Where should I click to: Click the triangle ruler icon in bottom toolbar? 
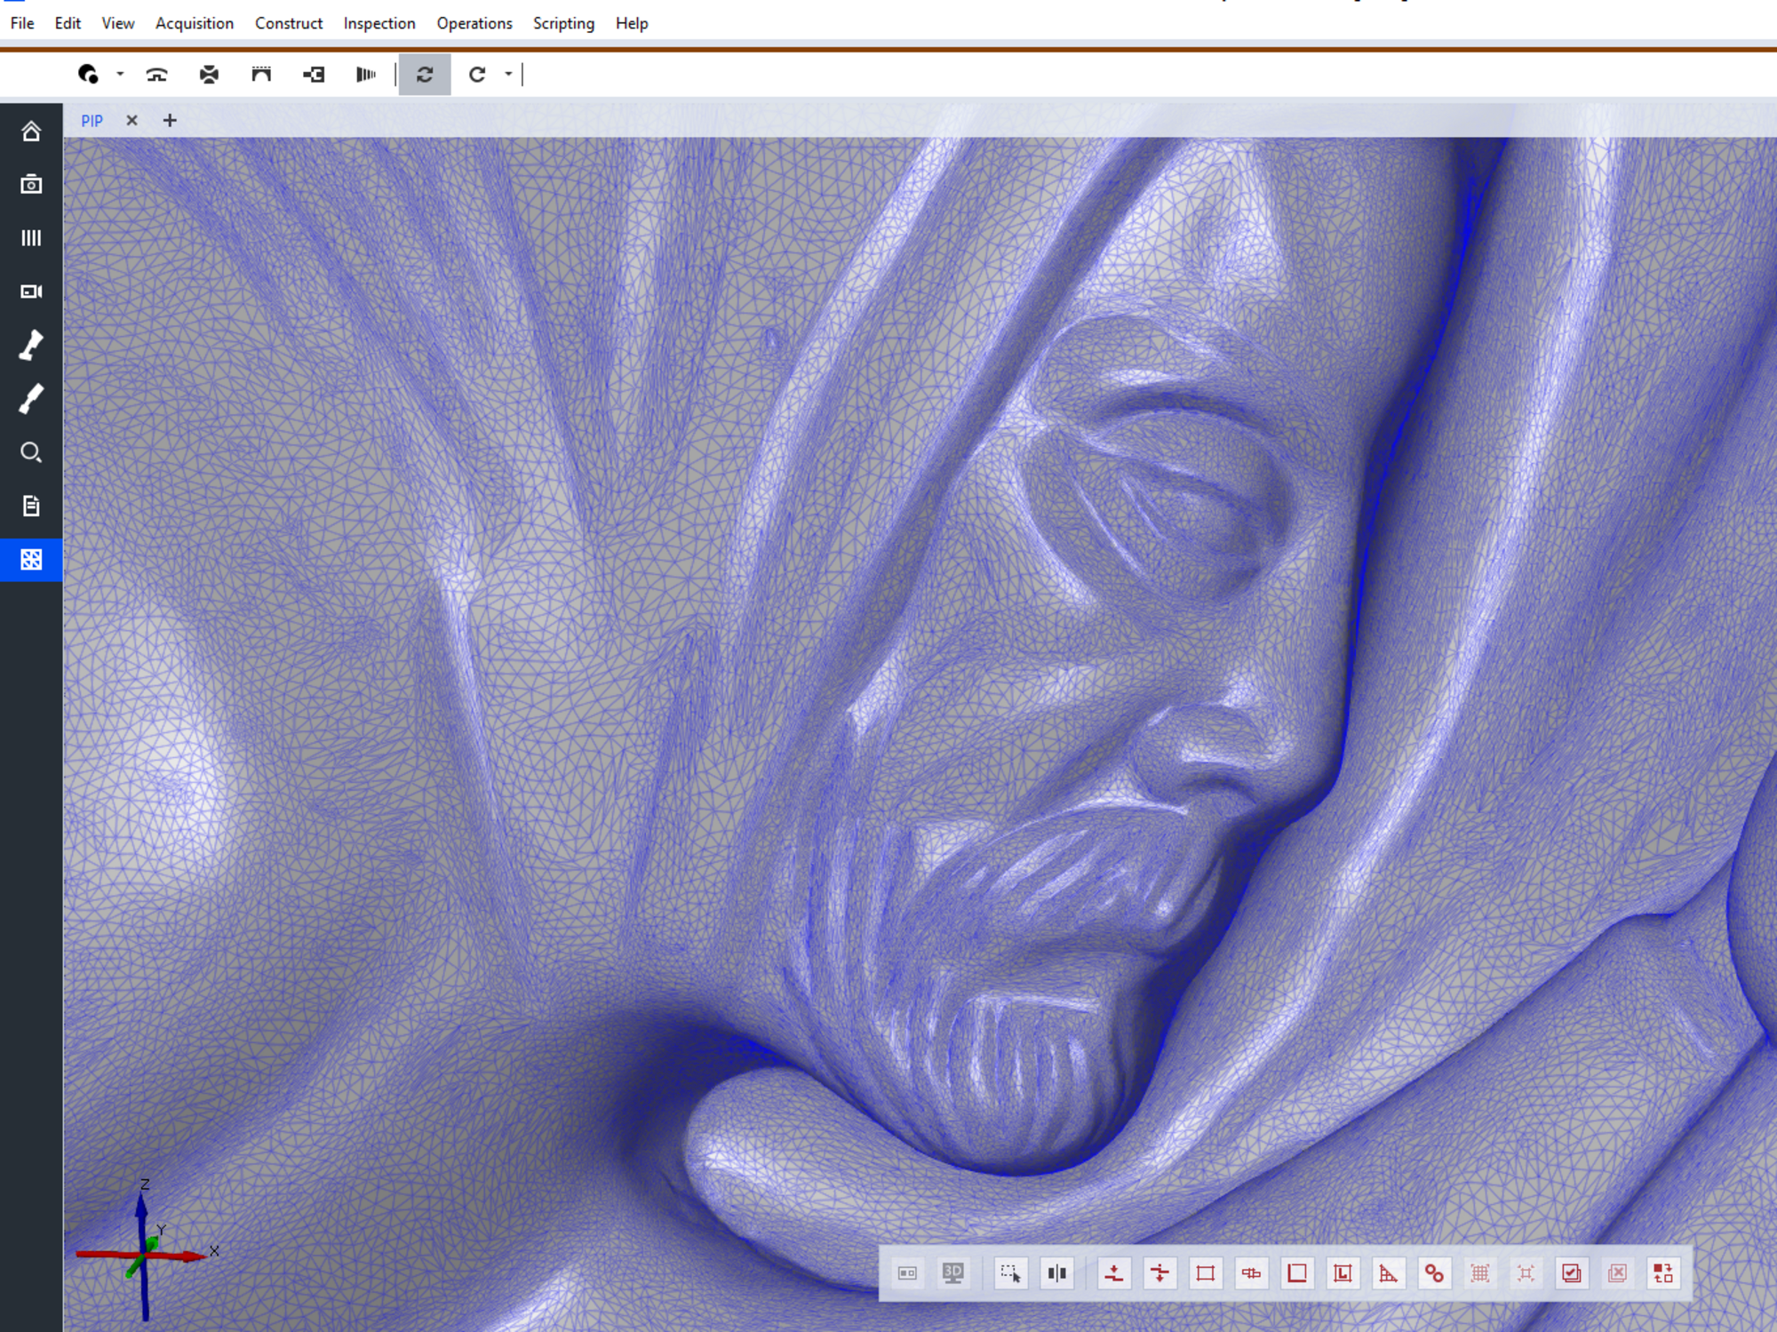1388,1273
